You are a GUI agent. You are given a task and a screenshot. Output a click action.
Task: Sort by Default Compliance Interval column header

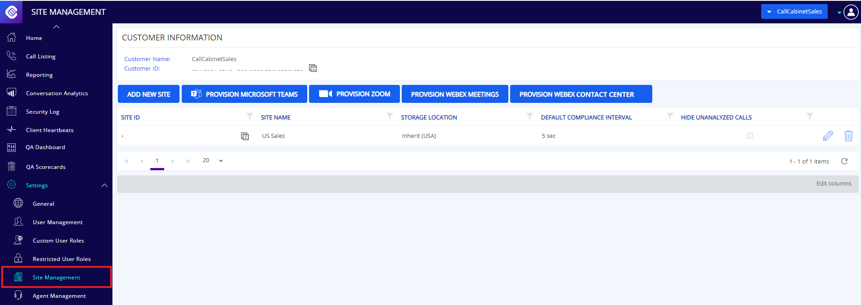coord(586,118)
